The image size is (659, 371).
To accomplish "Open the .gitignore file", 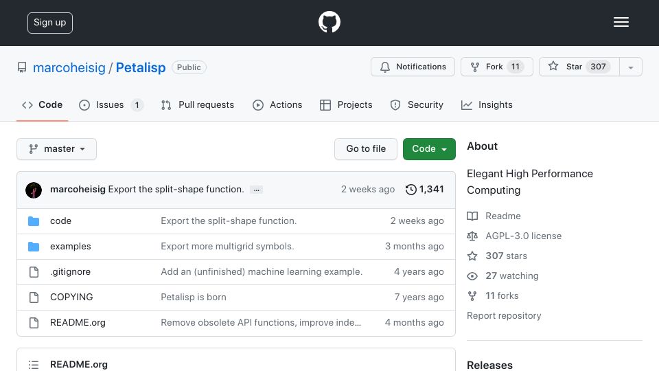I will point(70,272).
